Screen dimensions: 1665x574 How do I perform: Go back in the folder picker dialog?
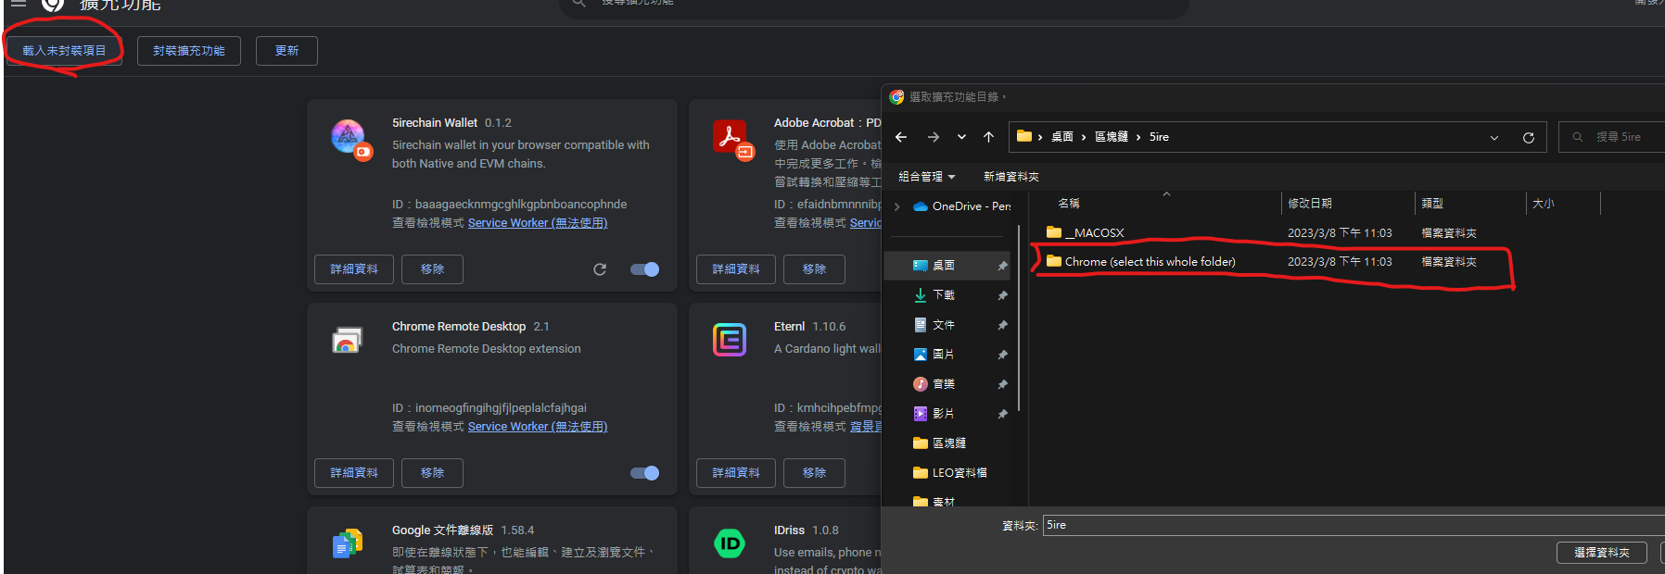(x=901, y=137)
